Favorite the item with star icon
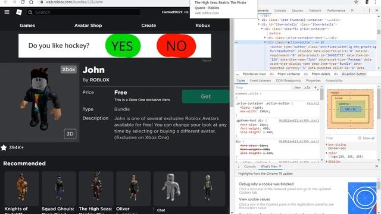This screenshot has height=214, width=381. click(4, 147)
